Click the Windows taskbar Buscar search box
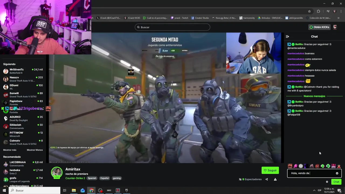This screenshot has width=345, height=194. pos(34,190)
